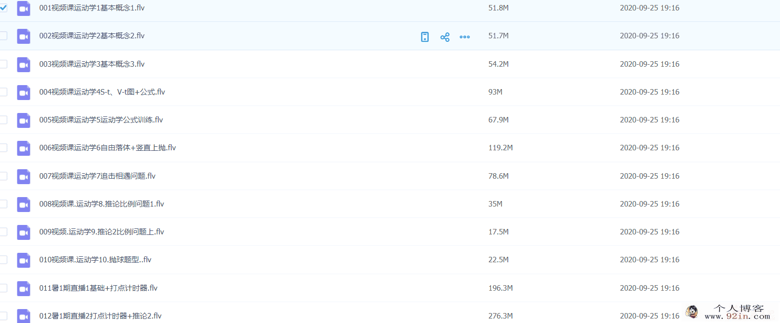The height and width of the screenshot is (323, 780).
Task: Check the box for 008视频课.运动学8.推论比例问题1.flv
Action: 3,204
